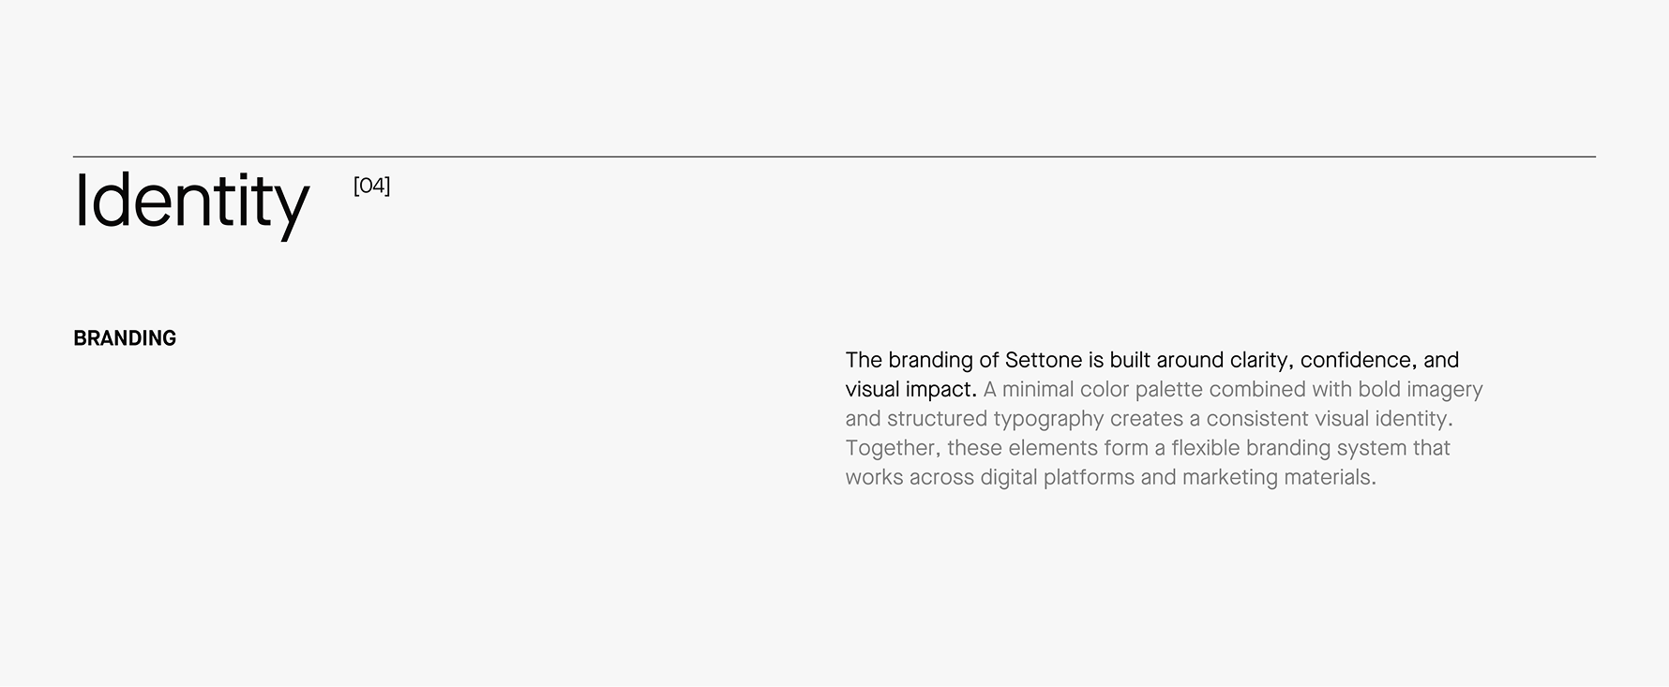Click the horizontal divider line above Identity
Image resolution: width=1669 pixels, height=687 pixels.
click(x=834, y=157)
